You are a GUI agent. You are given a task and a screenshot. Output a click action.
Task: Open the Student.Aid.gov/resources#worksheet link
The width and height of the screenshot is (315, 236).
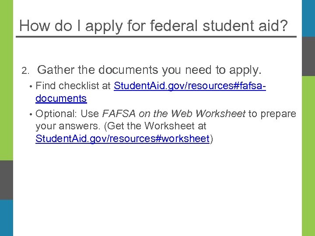(122, 139)
